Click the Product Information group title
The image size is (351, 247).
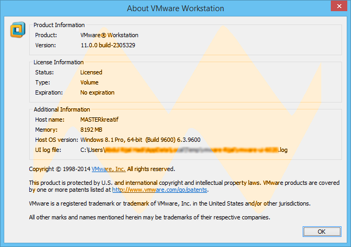point(59,25)
